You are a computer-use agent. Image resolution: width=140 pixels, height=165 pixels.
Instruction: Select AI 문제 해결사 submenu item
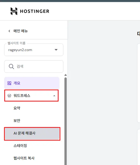click(32, 133)
